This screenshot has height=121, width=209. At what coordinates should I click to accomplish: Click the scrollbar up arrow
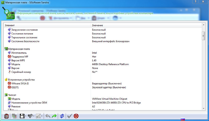(x=204, y=25)
